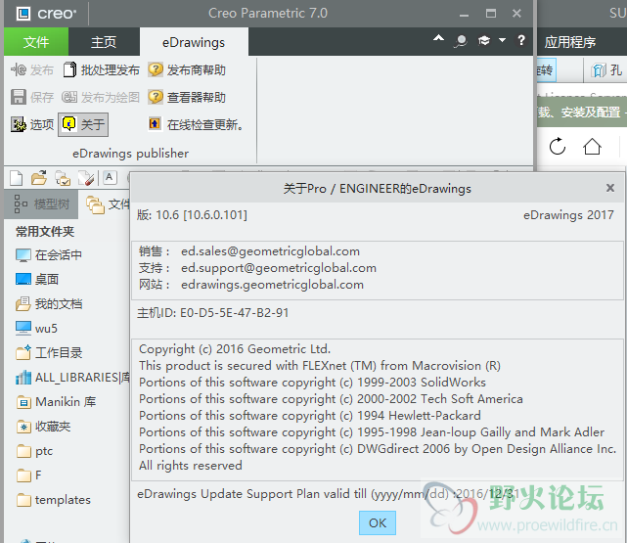Open the F folder
The image size is (627, 543).
[29, 475]
